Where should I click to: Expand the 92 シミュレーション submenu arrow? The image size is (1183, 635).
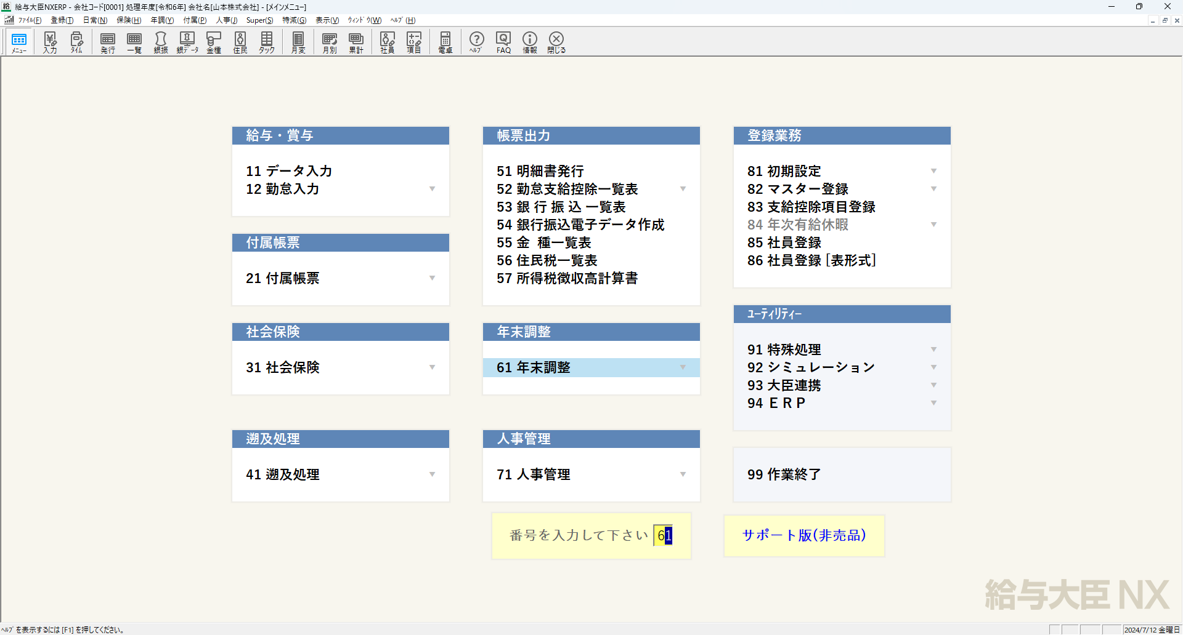click(x=933, y=367)
